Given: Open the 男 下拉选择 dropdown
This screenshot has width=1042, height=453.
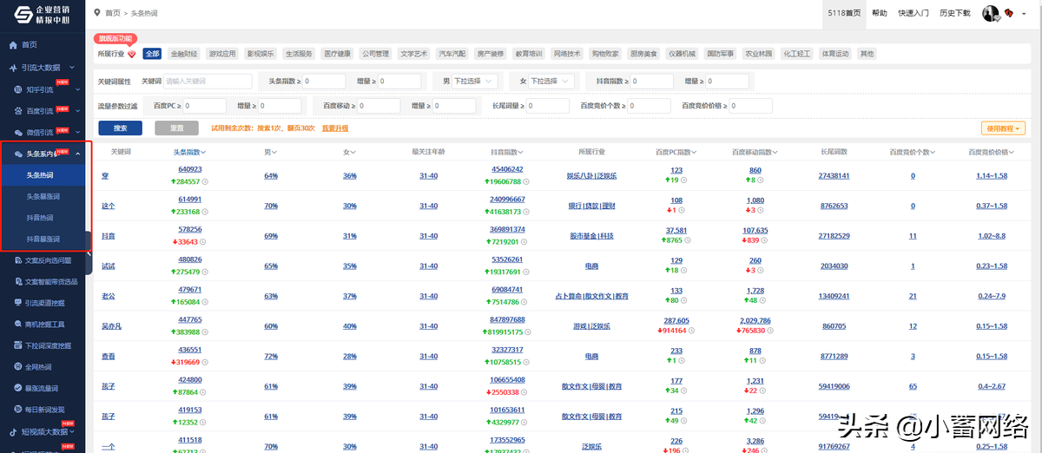Looking at the screenshot, I should (475, 81).
